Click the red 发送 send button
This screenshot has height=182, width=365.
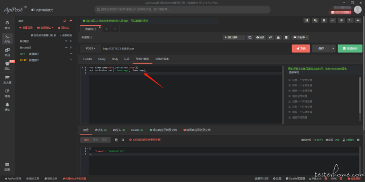pyautogui.click(x=301, y=49)
